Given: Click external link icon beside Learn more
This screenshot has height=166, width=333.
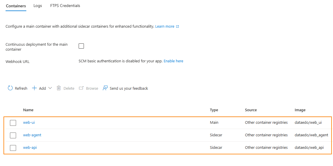Looking at the screenshot, I should tap(177, 27).
